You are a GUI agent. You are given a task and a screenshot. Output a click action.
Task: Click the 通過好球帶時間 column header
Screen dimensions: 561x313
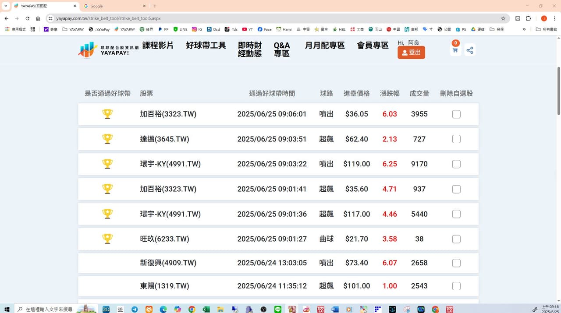pyautogui.click(x=272, y=93)
